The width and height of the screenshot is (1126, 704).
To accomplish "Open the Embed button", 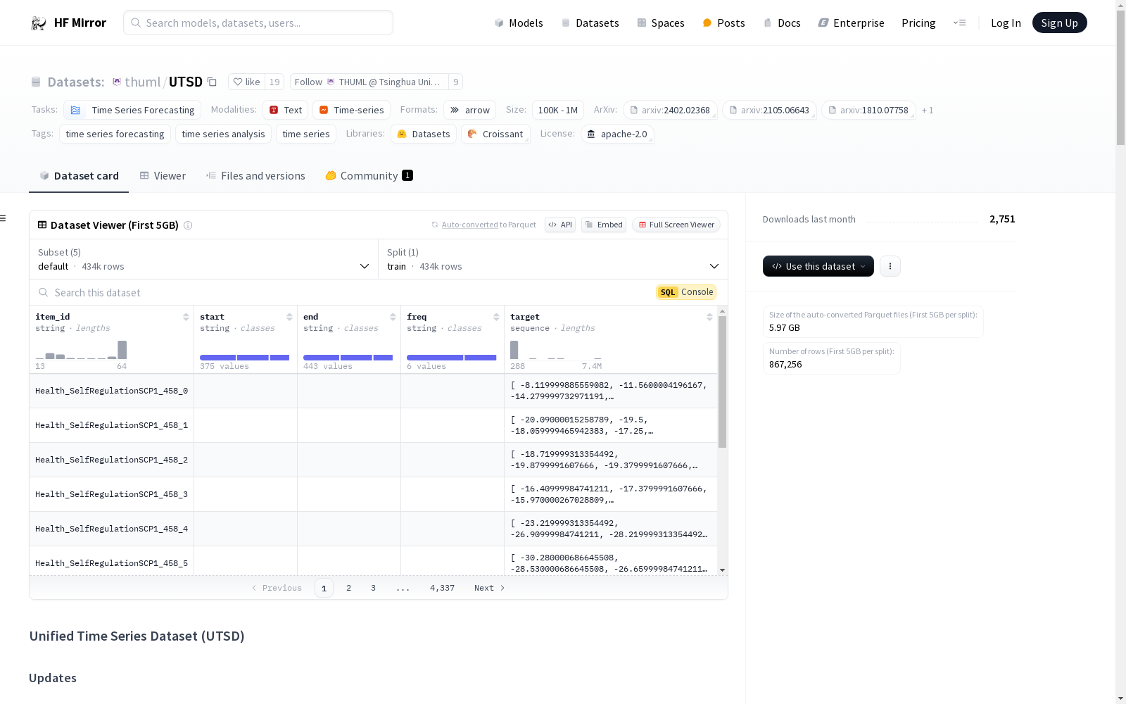I will pos(604,225).
